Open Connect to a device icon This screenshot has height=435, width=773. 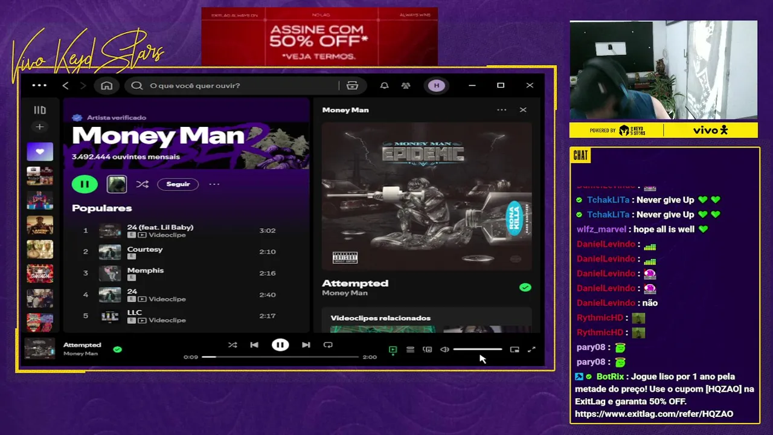pos(428,349)
